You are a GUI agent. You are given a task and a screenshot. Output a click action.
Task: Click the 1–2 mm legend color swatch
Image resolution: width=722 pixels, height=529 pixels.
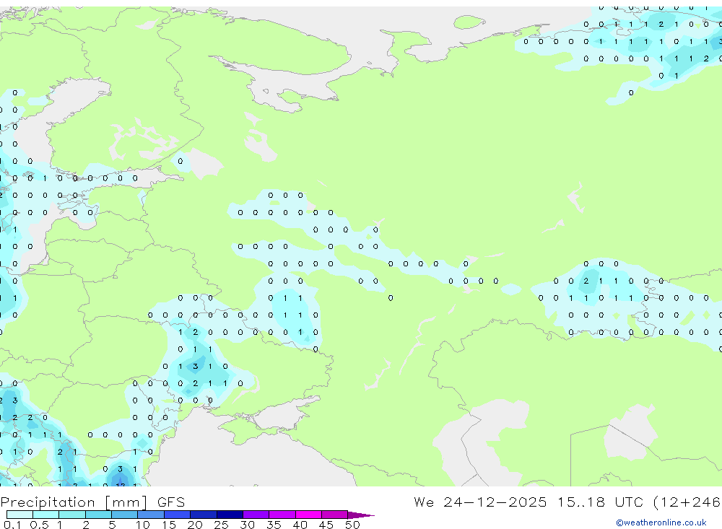[72, 515]
